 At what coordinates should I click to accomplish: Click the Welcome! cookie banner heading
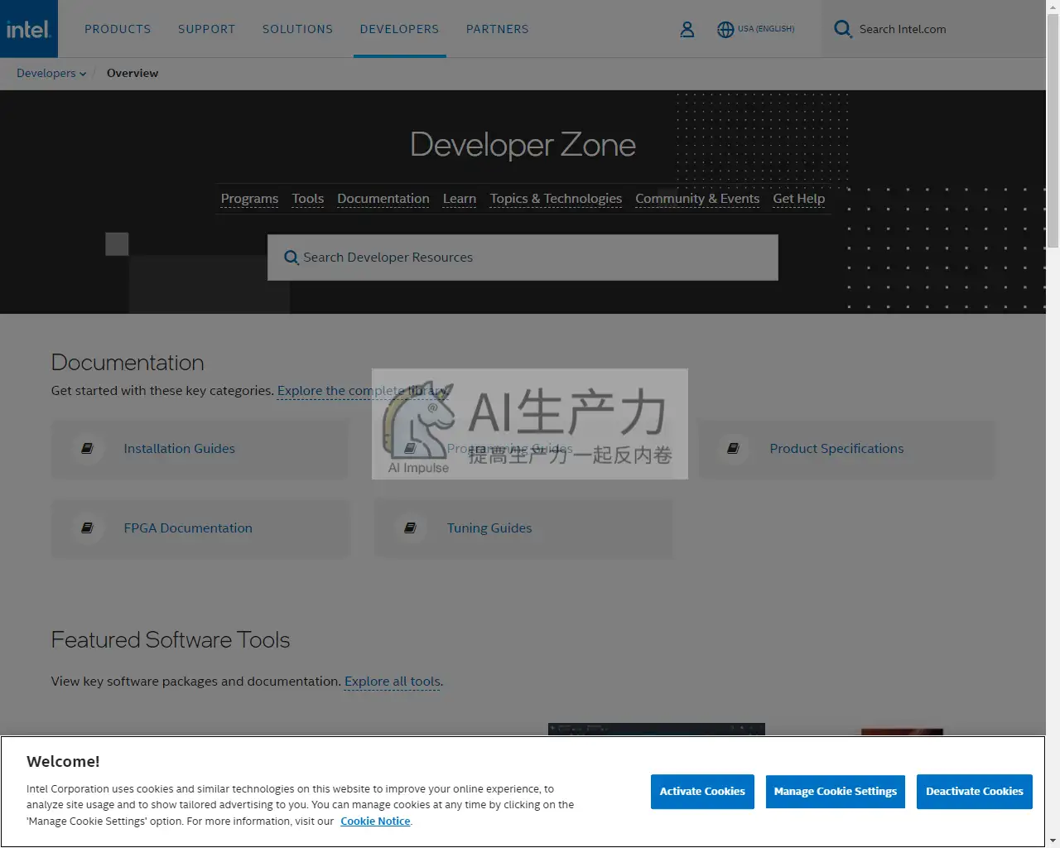pyautogui.click(x=63, y=762)
